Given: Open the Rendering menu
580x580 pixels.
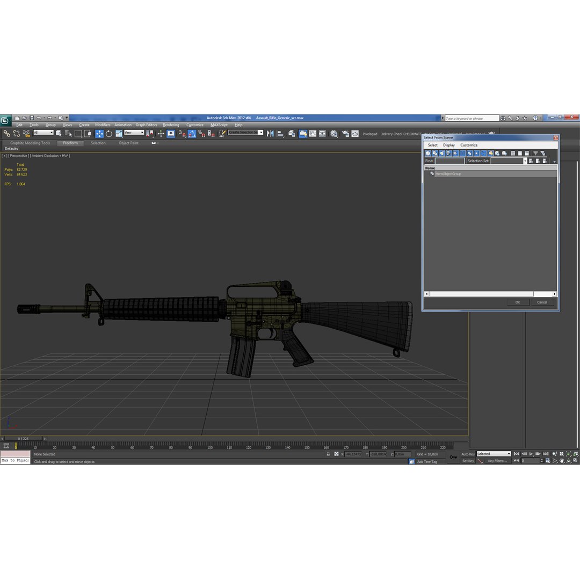Looking at the screenshot, I should click(171, 125).
